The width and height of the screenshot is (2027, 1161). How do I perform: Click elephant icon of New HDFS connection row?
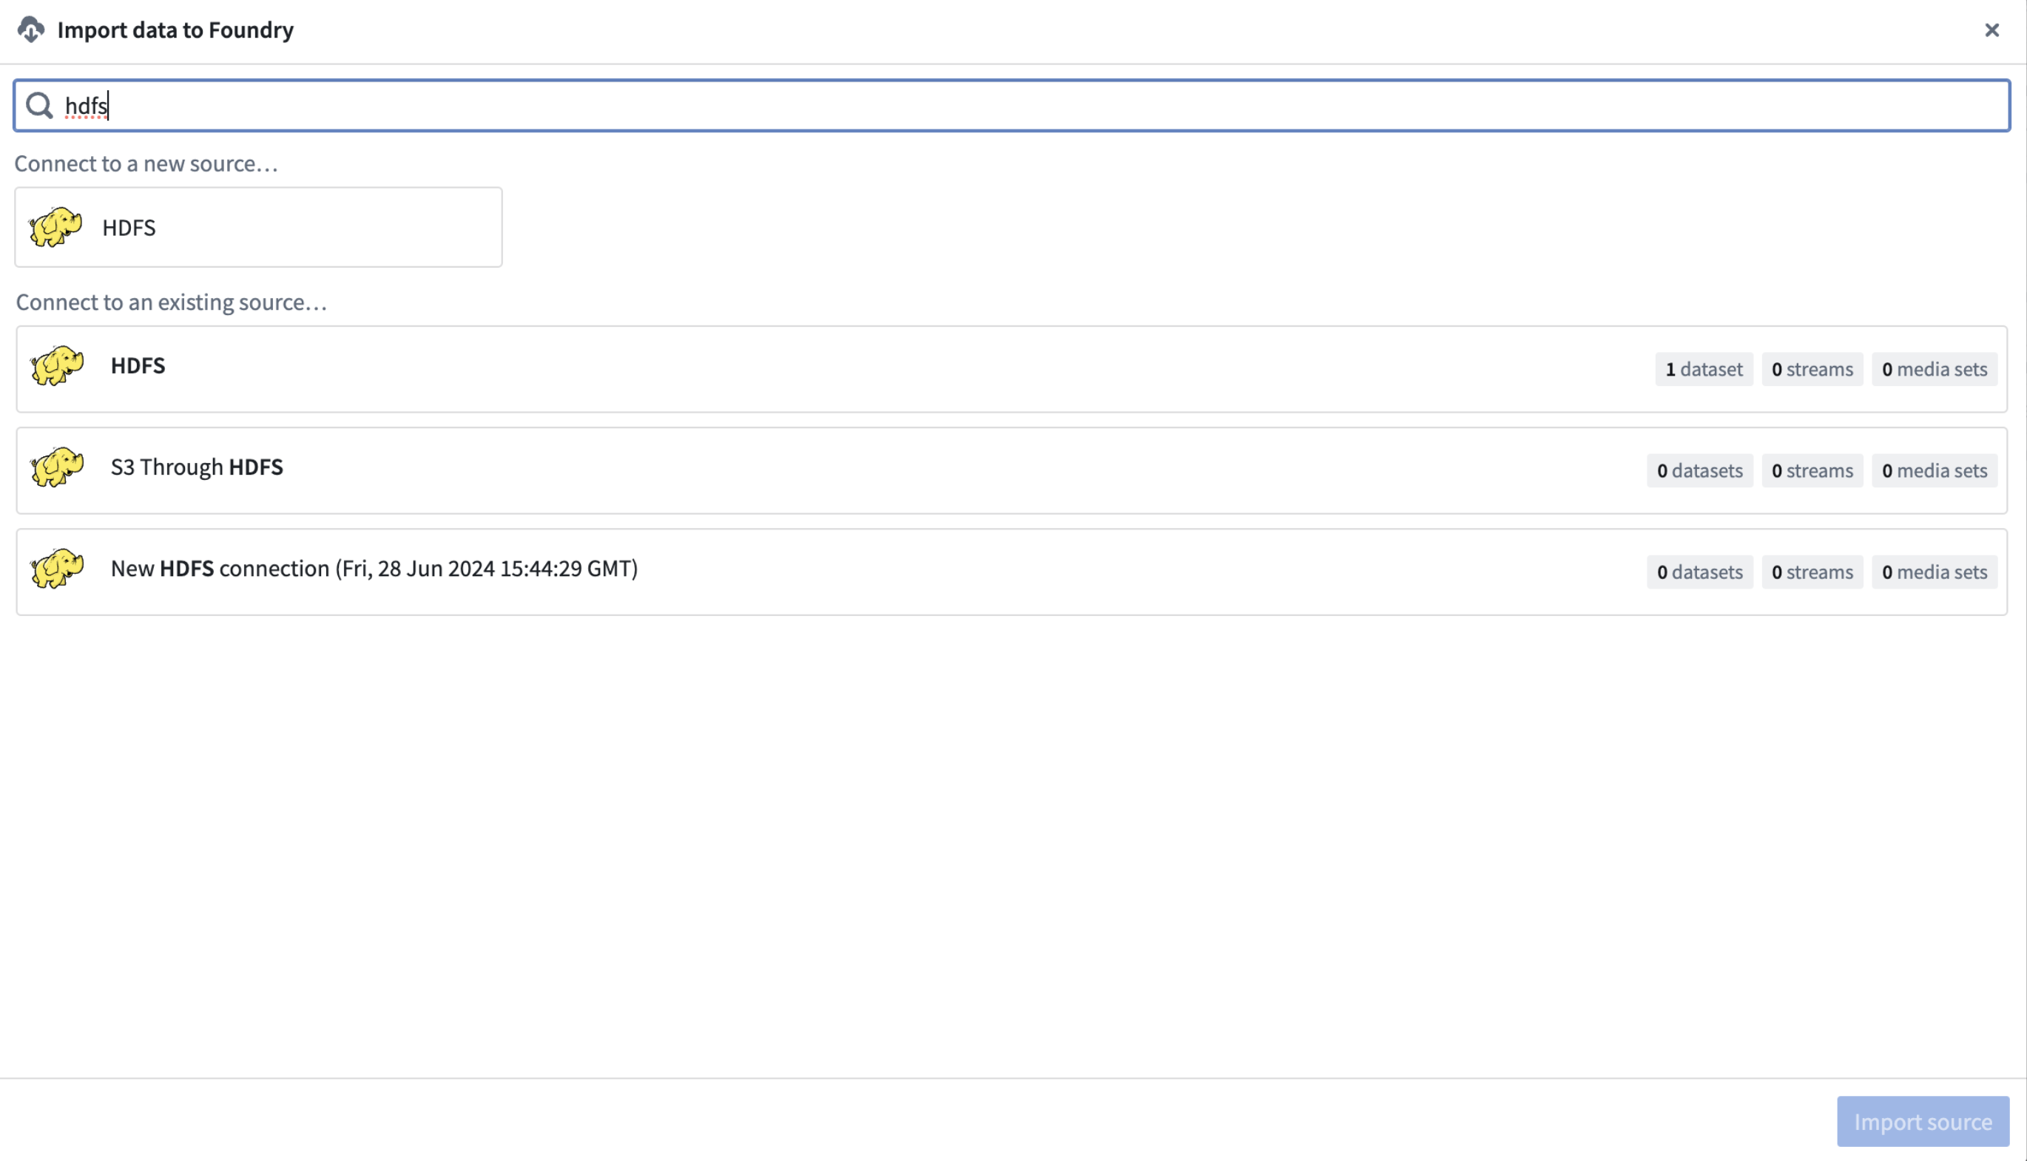pyautogui.click(x=58, y=569)
